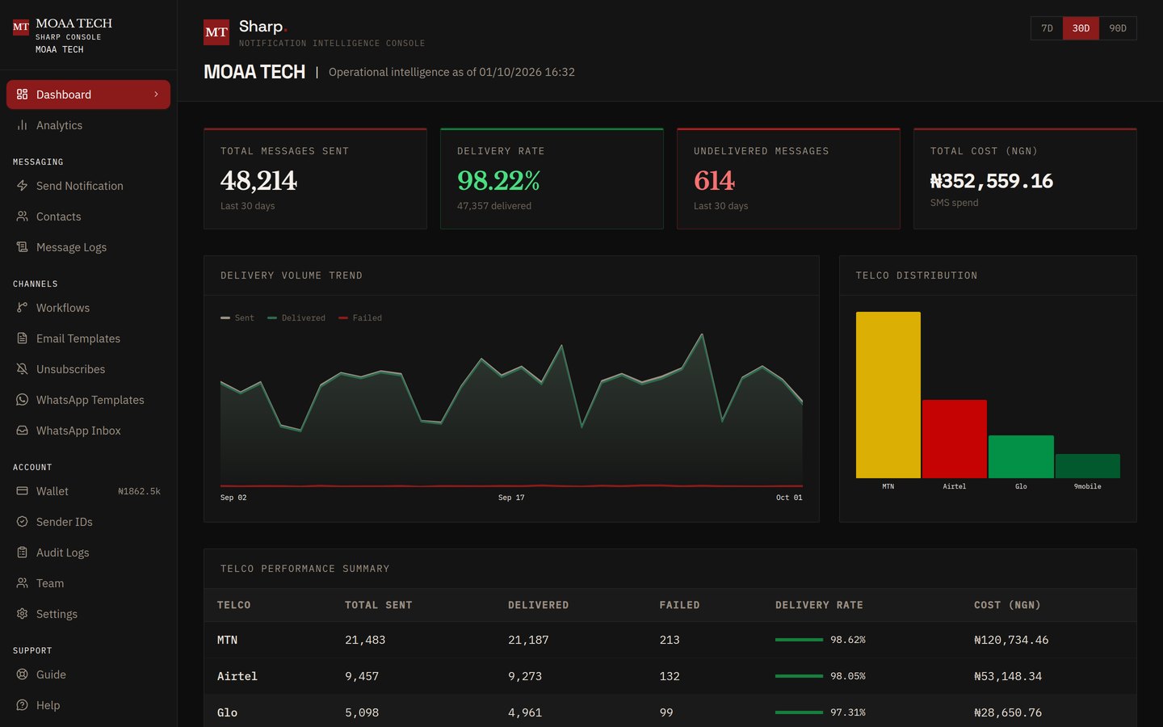Open the Contacts page
This screenshot has width=1163, height=727.
88,216
